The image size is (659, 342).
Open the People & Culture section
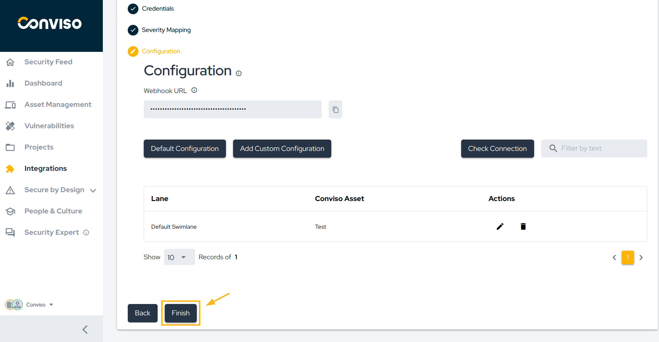coord(53,211)
